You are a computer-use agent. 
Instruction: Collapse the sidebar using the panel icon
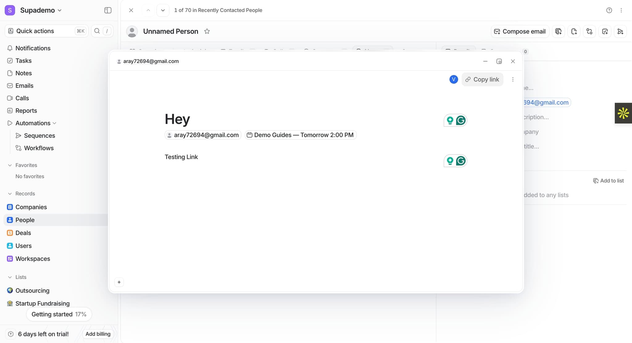108,10
